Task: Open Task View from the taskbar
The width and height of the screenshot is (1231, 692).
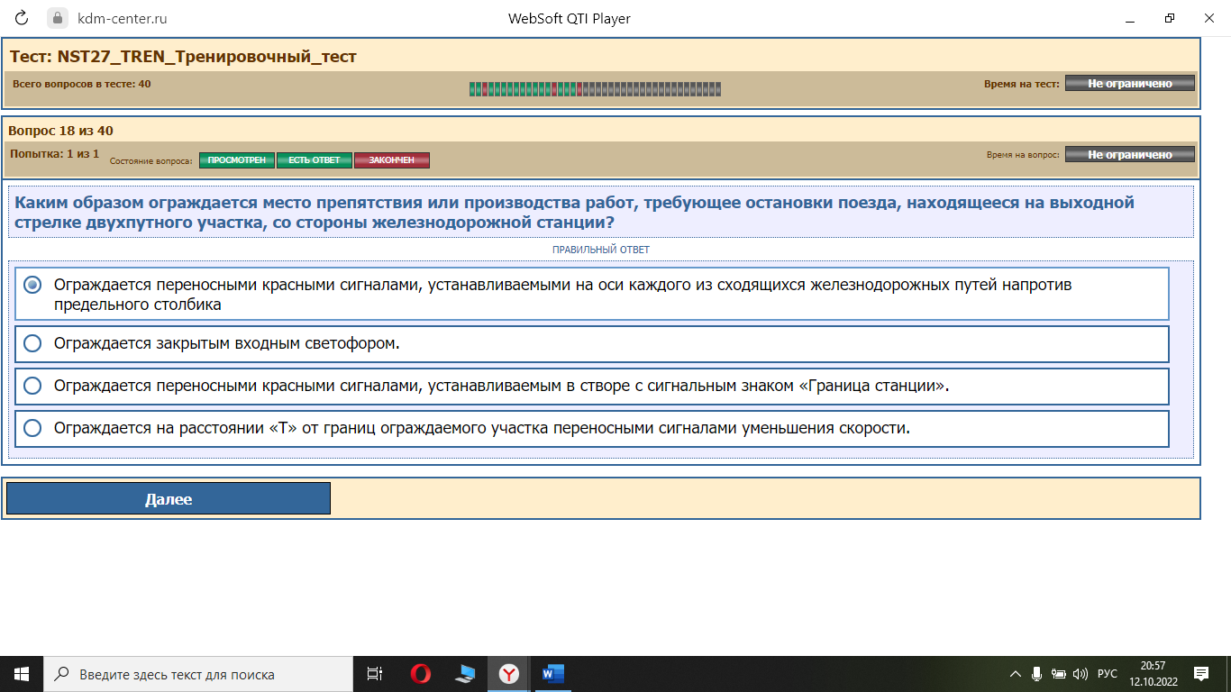Action: (375, 673)
